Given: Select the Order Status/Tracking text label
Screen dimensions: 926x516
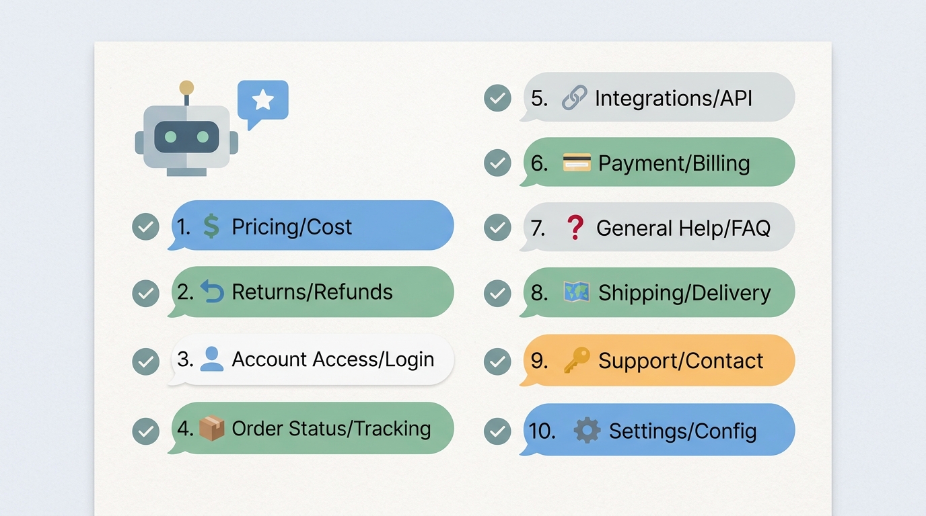Looking at the screenshot, I should [331, 428].
